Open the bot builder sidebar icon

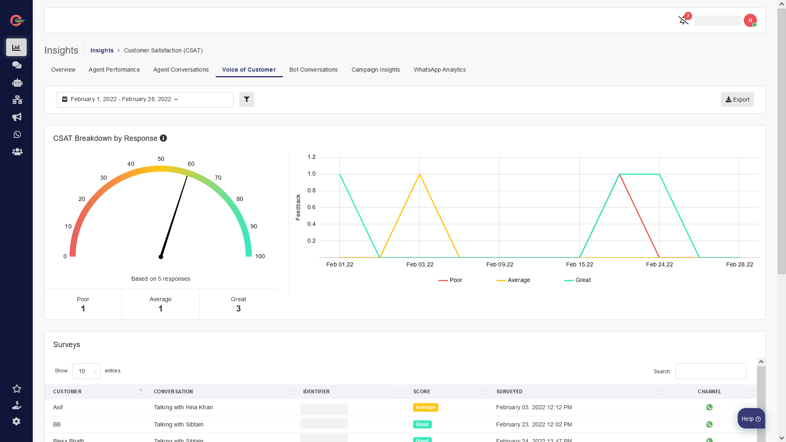tap(17, 83)
